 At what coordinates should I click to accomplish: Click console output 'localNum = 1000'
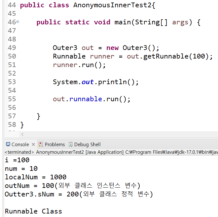pyautogui.click(x=35, y=177)
